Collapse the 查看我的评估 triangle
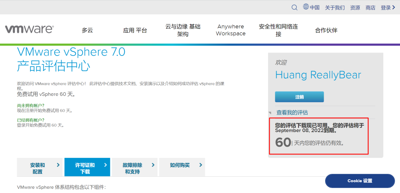The height and width of the screenshot is (193, 400). (x=270, y=113)
